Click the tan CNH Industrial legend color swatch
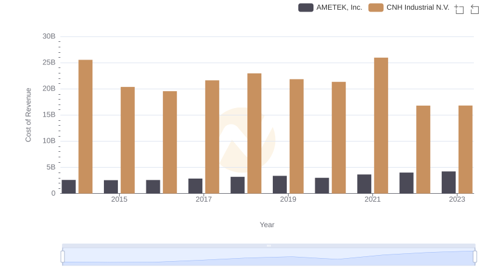The height and width of the screenshot is (280, 486). (375, 7)
